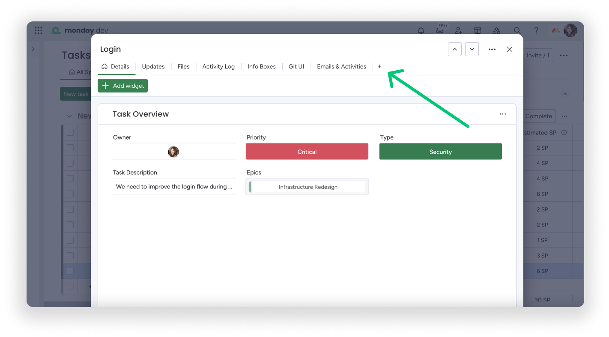
Task: Expand the collapsed left sidebar arrow
Action: click(33, 49)
